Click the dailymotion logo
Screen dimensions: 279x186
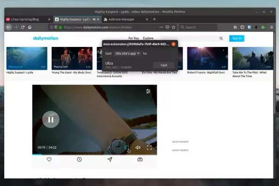[x=46, y=38]
